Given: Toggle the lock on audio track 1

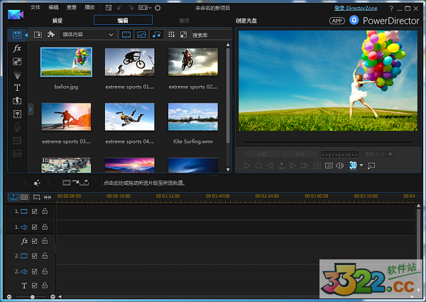Looking at the screenshot, I should point(45,226).
